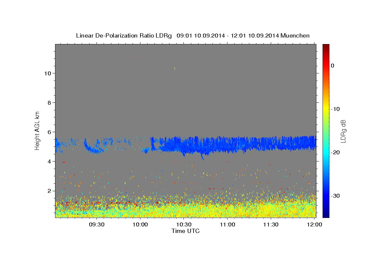Screen dimensions: 391x261
Task: Click the 'Time UTC' axis label
Action: (x=185, y=231)
